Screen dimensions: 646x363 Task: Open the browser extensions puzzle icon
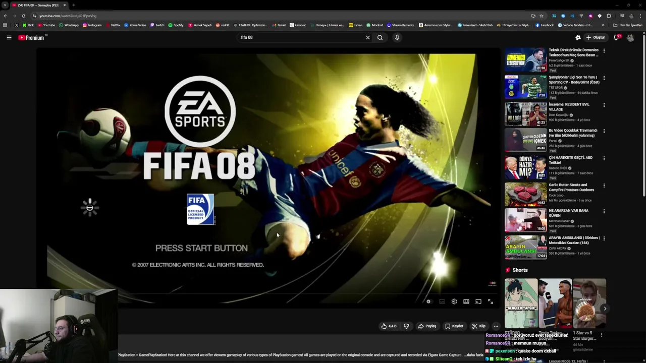pos(609,16)
